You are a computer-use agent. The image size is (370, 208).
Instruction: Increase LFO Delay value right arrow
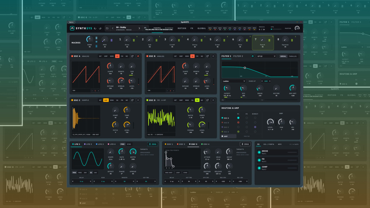pos(90,181)
